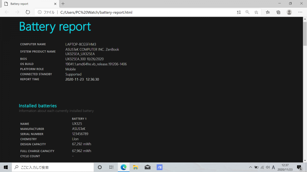Select the OS build value 19041.1.amd64fre
The image size is (307, 172).
point(96,64)
